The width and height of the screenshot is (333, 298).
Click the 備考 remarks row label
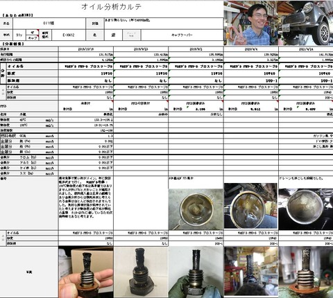click(3, 179)
